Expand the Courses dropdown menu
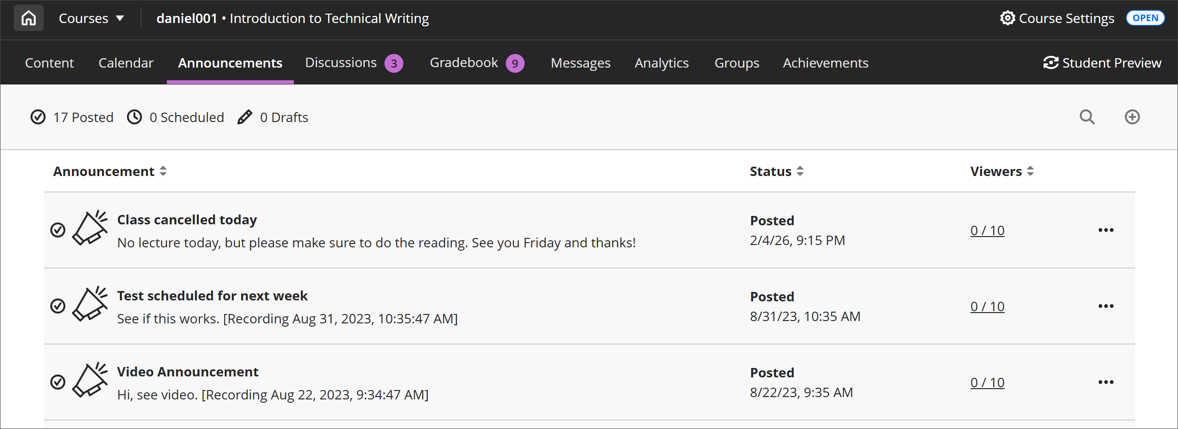This screenshot has height=429, width=1178. [92, 18]
